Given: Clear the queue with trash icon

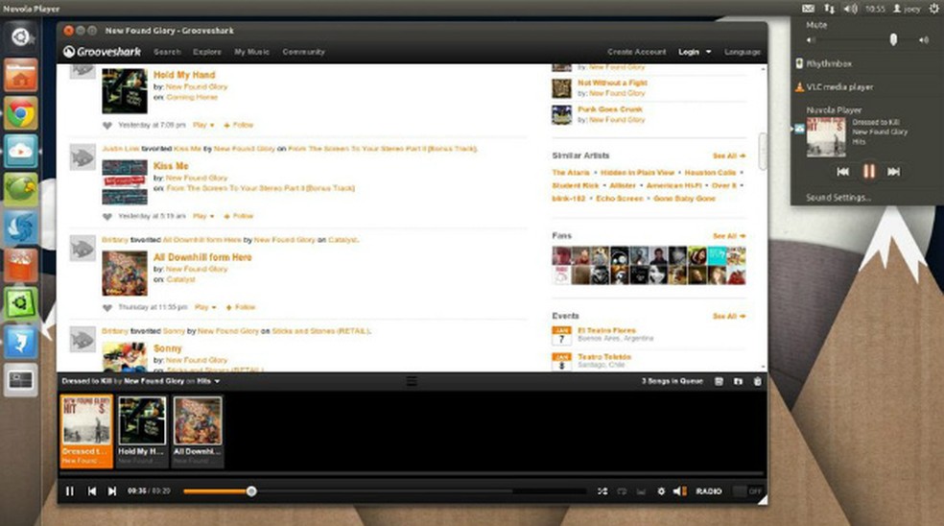Looking at the screenshot, I should [x=757, y=381].
